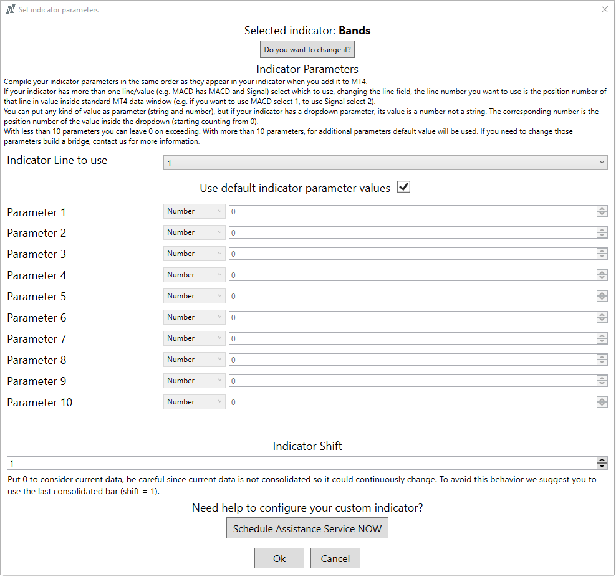This screenshot has height=577, width=616.
Task: Open the Indicator Line to use dropdown
Action: [x=385, y=163]
